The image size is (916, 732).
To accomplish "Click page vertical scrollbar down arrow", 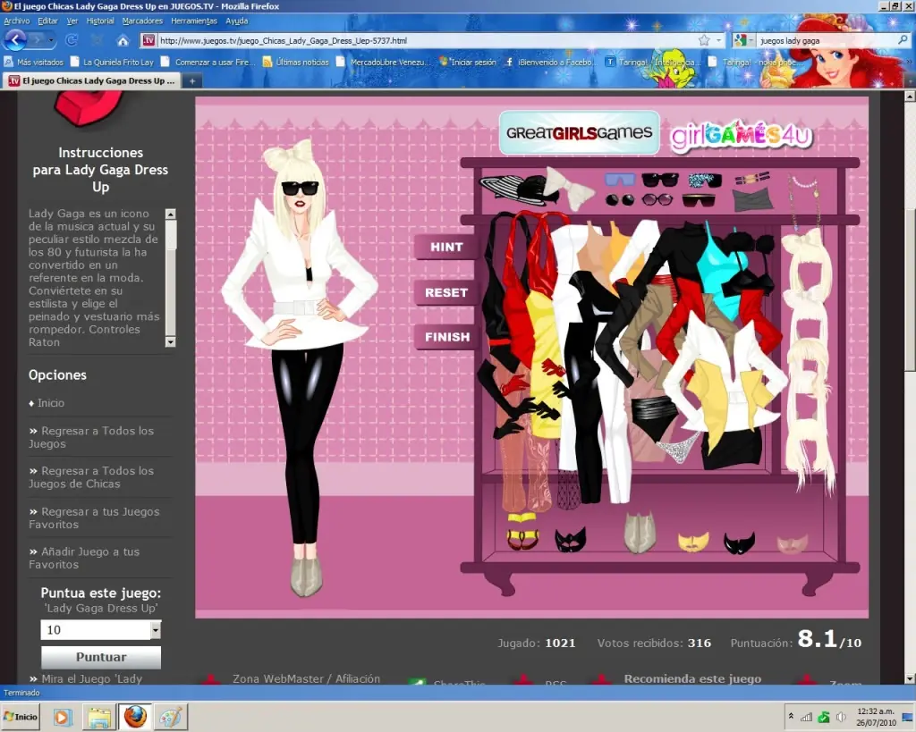I will click(910, 678).
